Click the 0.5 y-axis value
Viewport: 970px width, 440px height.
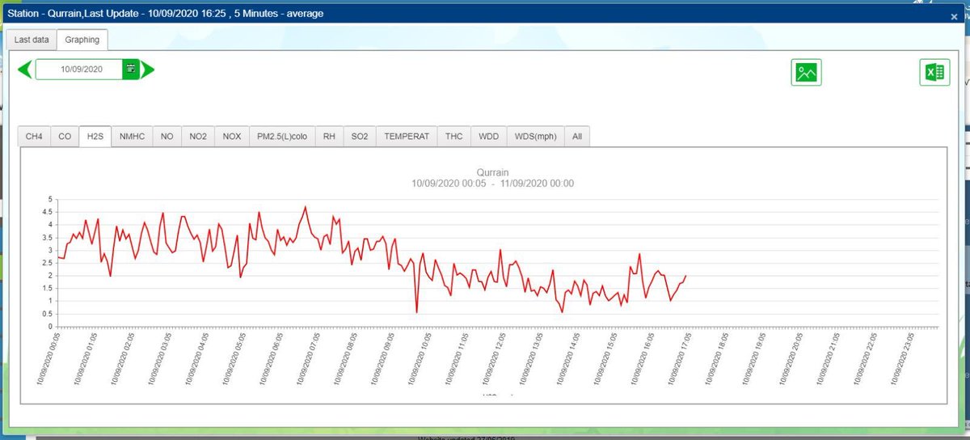pyautogui.click(x=48, y=314)
